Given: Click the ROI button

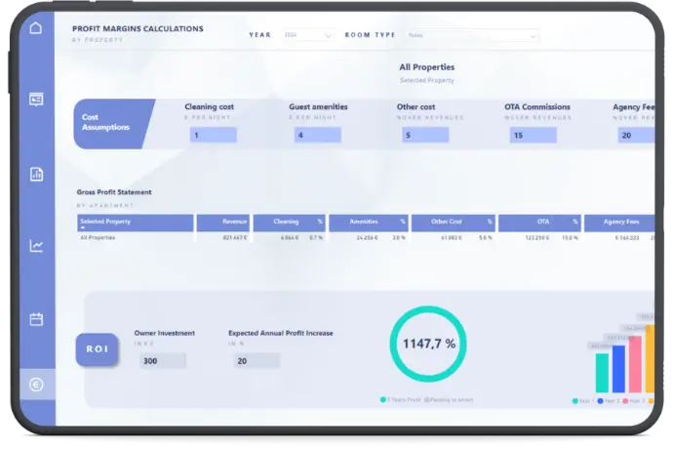Looking at the screenshot, I should tap(97, 348).
